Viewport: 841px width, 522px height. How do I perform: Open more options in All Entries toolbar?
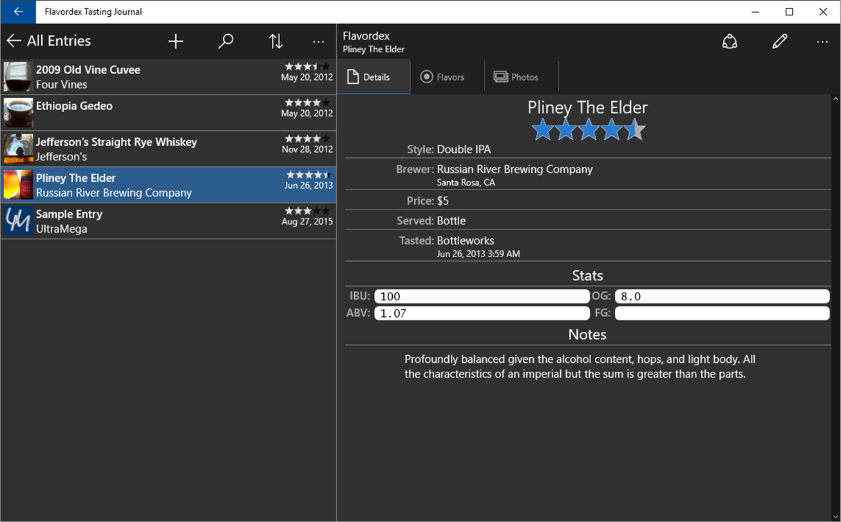[x=318, y=41]
